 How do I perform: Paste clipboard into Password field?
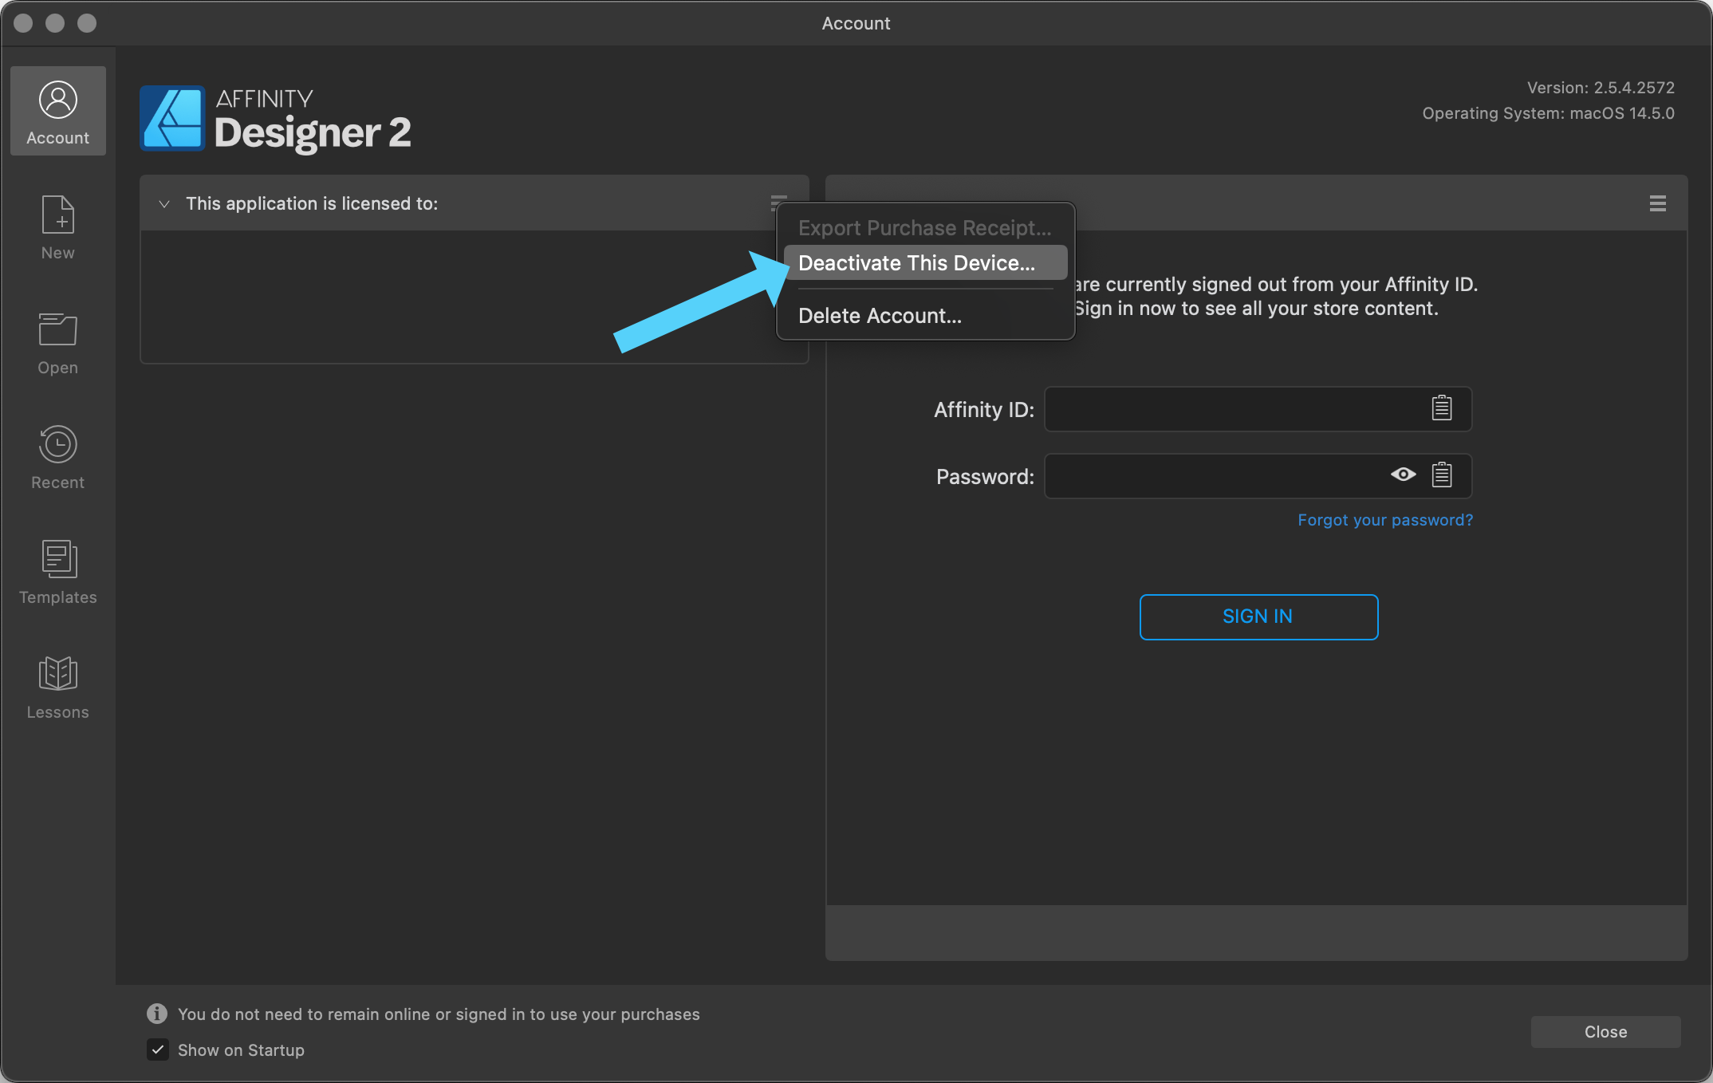click(1441, 475)
